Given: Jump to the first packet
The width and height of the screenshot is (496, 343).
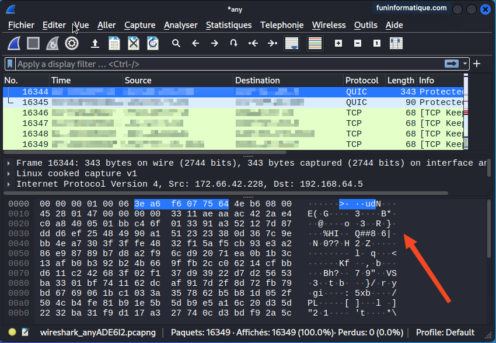Looking at the screenshot, I should [253, 43].
